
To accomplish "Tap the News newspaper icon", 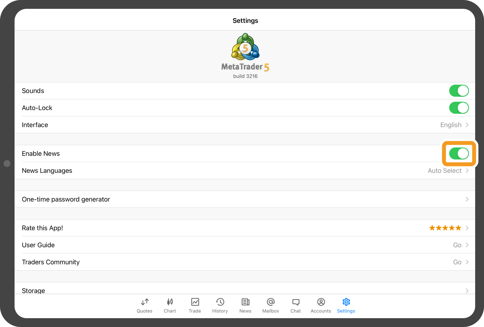I will 245,302.
